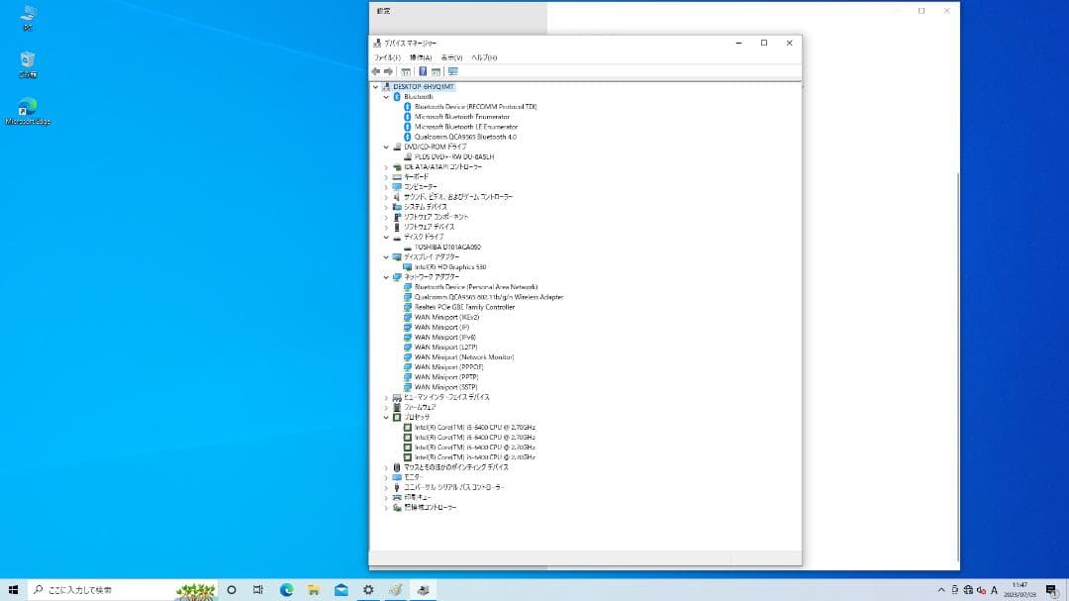Click the Help toolbar icon in Device Manager
Image resolution: width=1069 pixels, height=601 pixels.
pos(423,71)
